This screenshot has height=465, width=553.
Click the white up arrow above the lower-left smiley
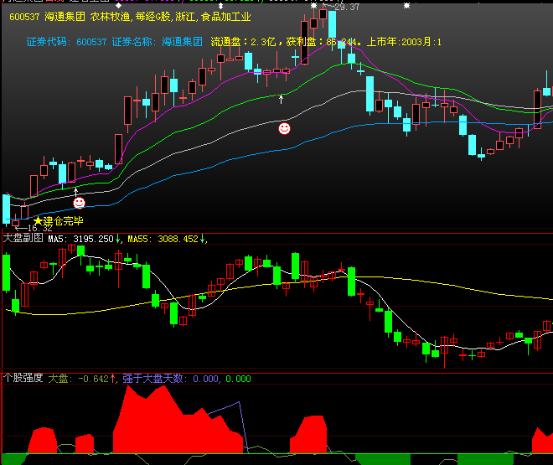pos(75,192)
